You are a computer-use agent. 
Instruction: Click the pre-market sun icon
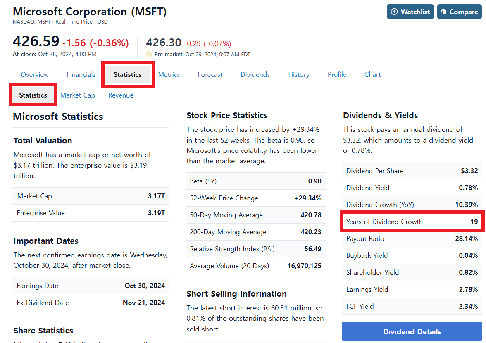pyautogui.click(x=149, y=55)
